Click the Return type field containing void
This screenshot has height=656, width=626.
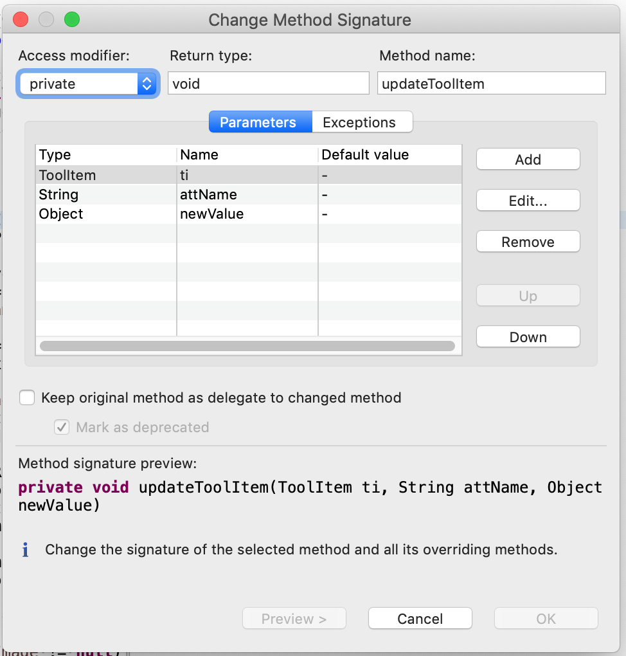click(269, 83)
